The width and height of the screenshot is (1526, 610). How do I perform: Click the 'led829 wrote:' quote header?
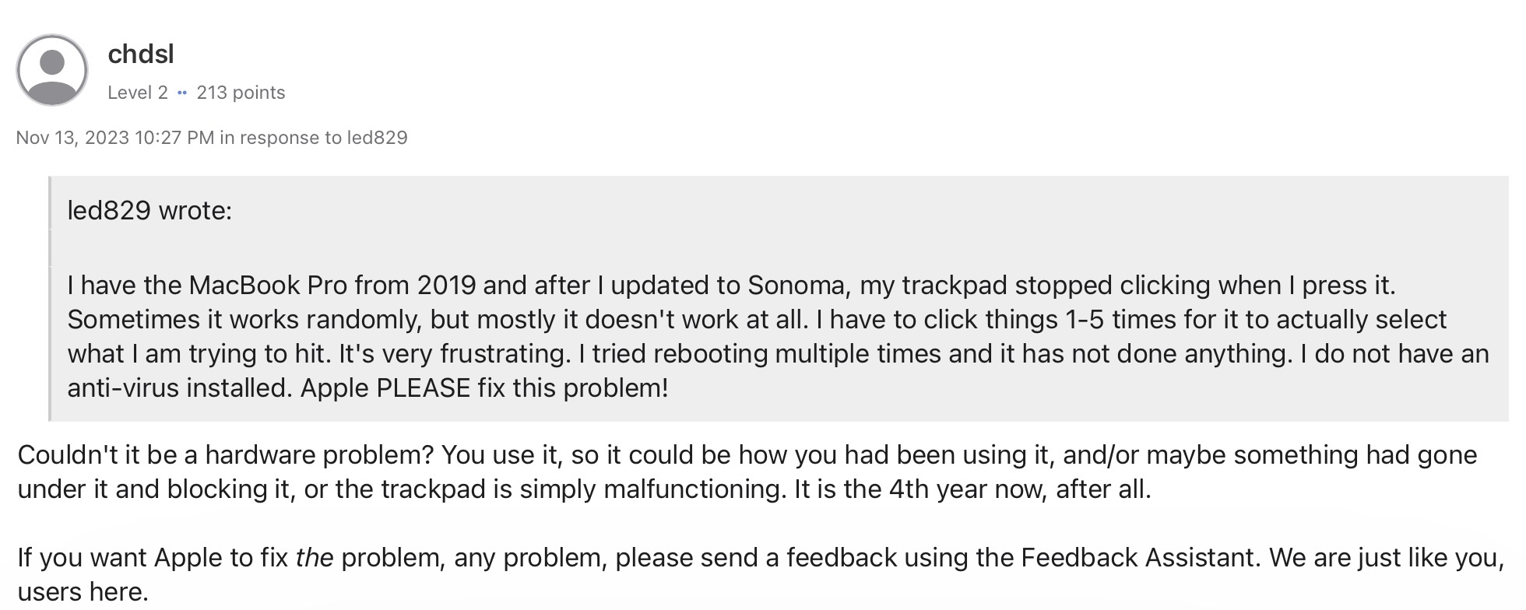(149, 211)
